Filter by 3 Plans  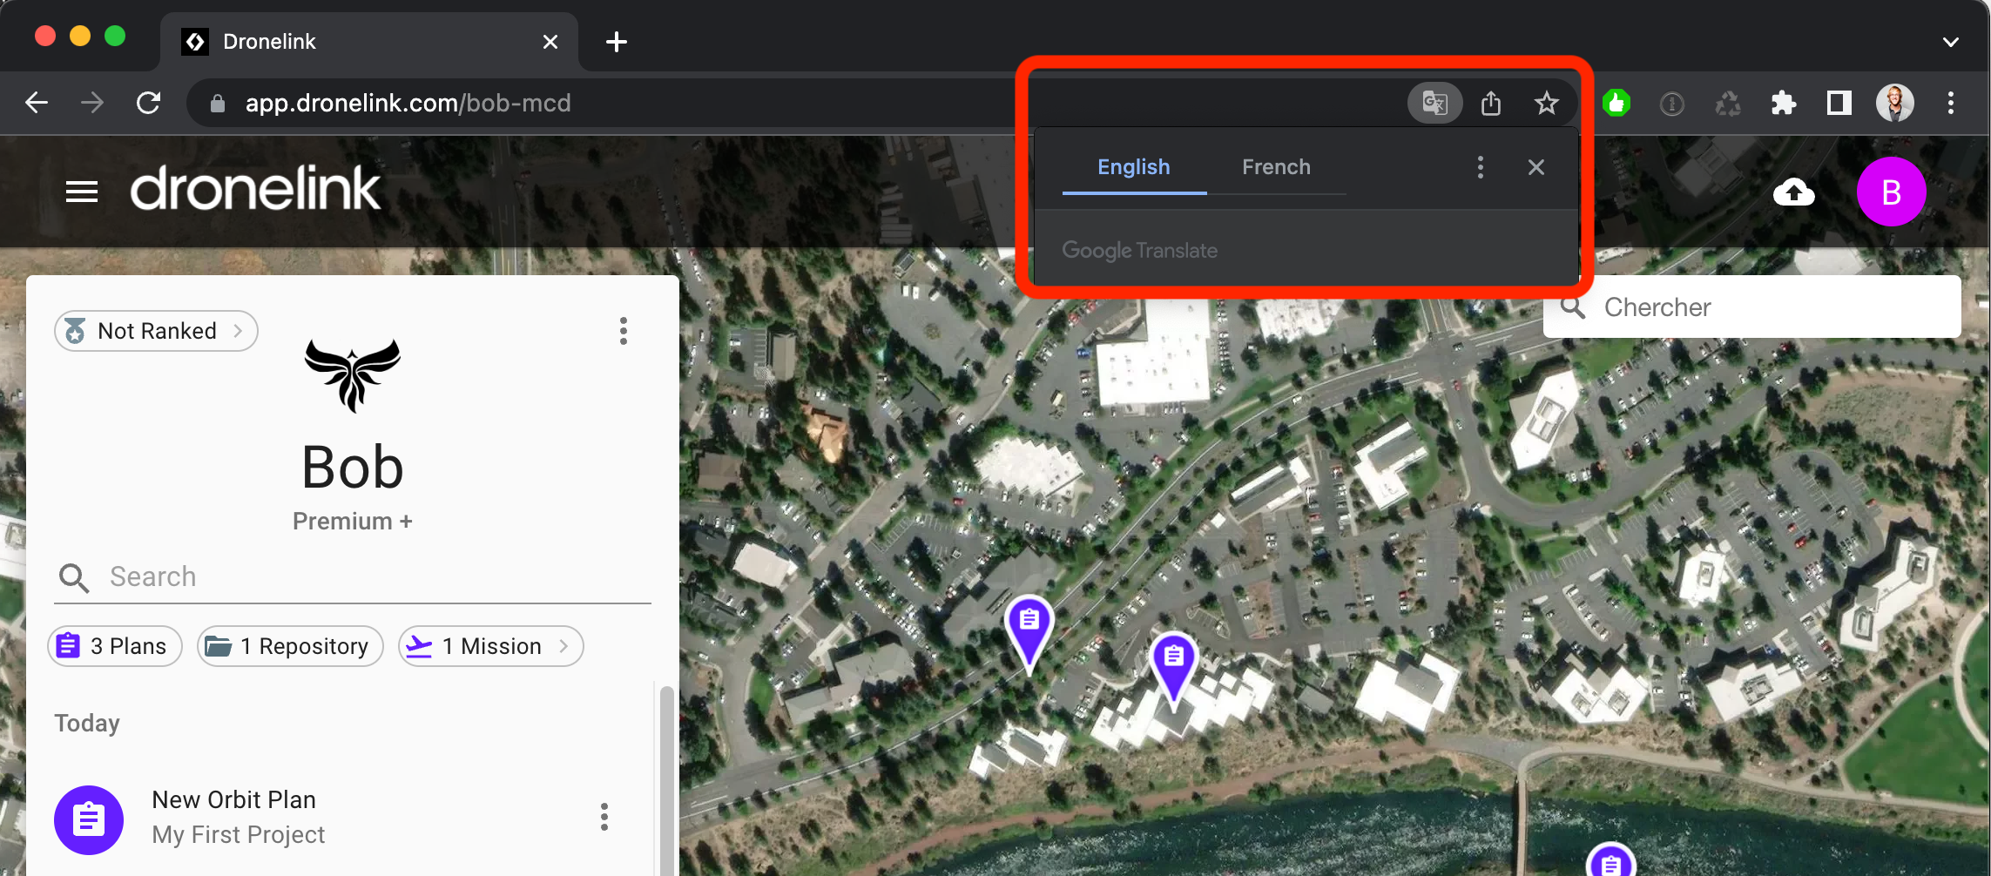pyautogui.click(x=115, y=646)
